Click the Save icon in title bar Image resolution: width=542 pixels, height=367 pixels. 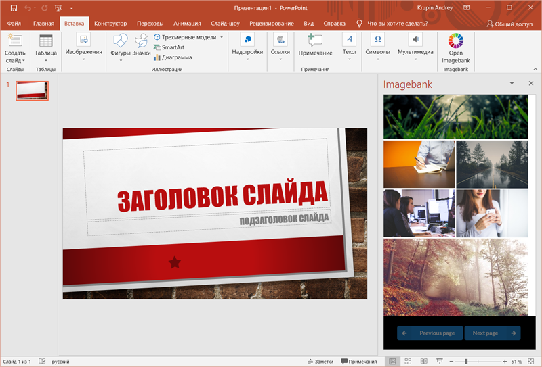pyautogui.click(x=14, y=8)
